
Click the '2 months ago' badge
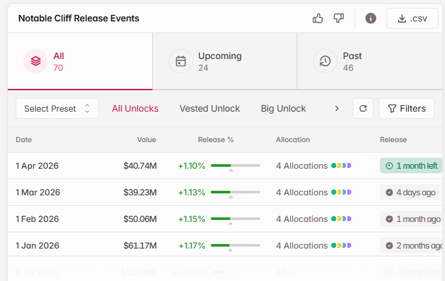point(411,245)
